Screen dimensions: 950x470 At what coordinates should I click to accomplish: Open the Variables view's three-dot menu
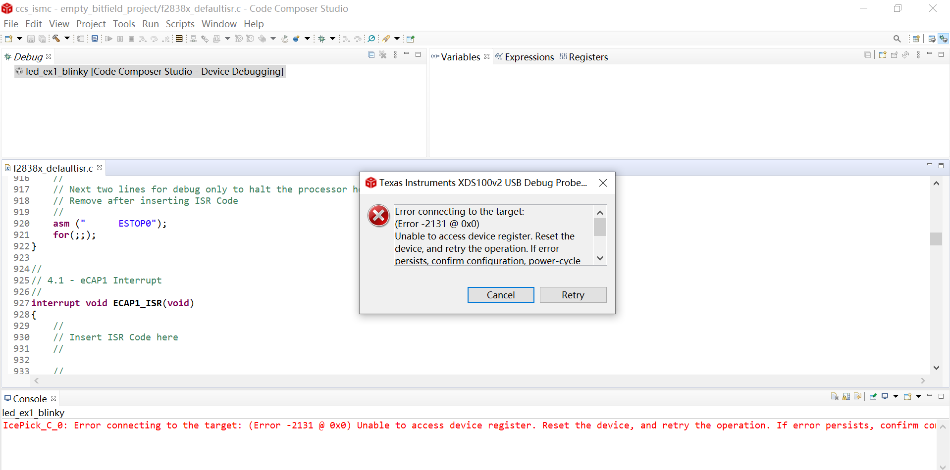[x=918, y=55]
